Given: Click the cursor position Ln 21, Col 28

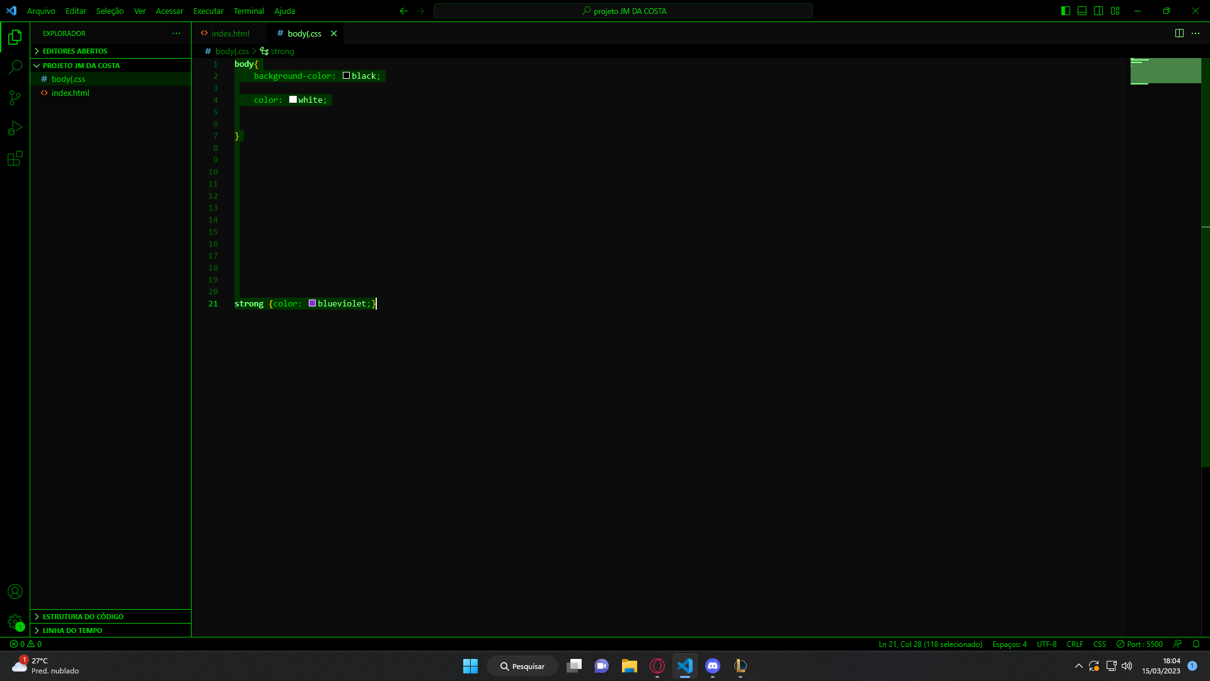Looking at the screenshot, I should click(930, 644).
